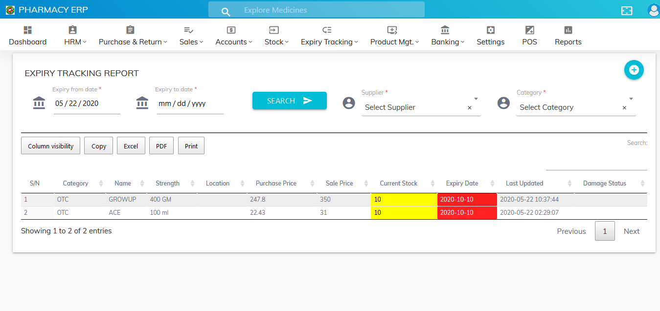This screenshot has height=311, width=660.
Task: Open the Select Category dropdown
Action: (x=572, y=107)
